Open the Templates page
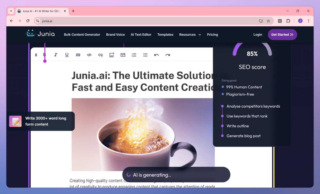320x194 pixels. [x=165, y=34]
